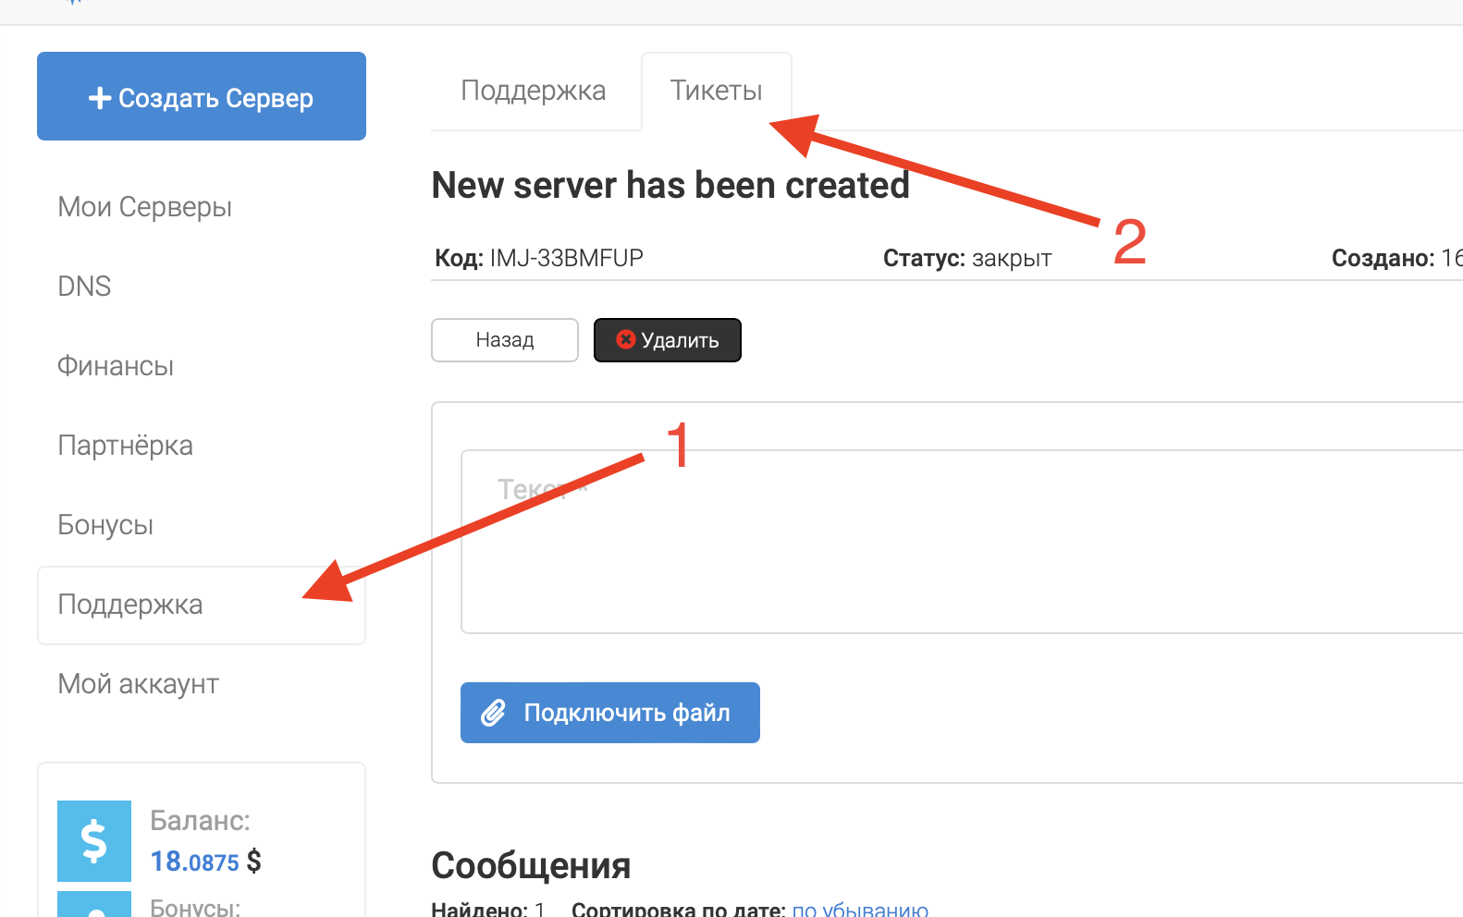1463x917 pixels.
Task: Click the по убыванию sort link
Action: 860,909
